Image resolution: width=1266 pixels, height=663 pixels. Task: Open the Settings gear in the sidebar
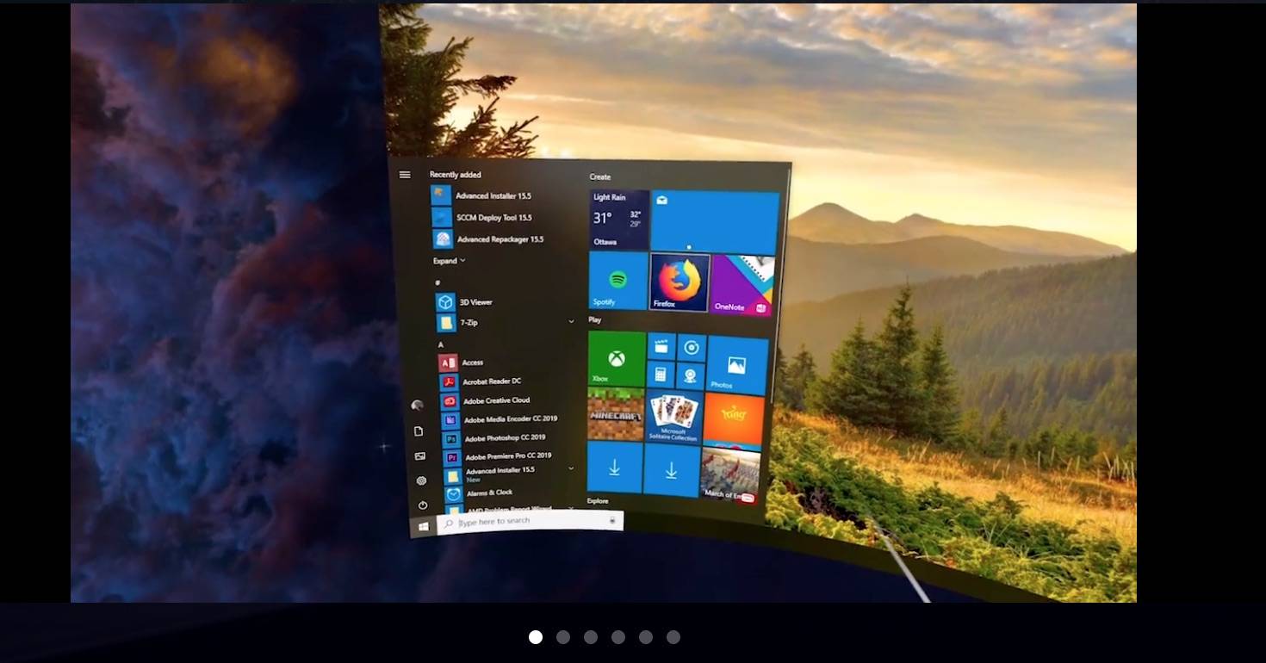tap(421, 481)
